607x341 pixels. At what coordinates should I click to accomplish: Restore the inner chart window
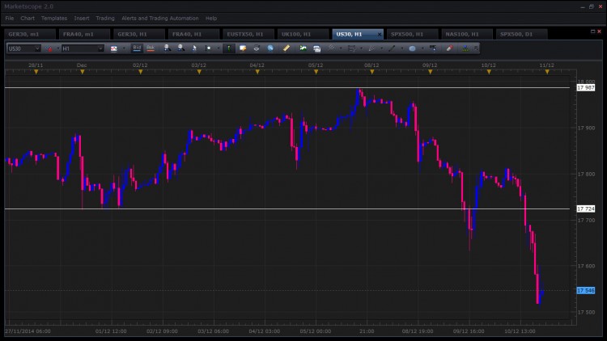(592, 32)
